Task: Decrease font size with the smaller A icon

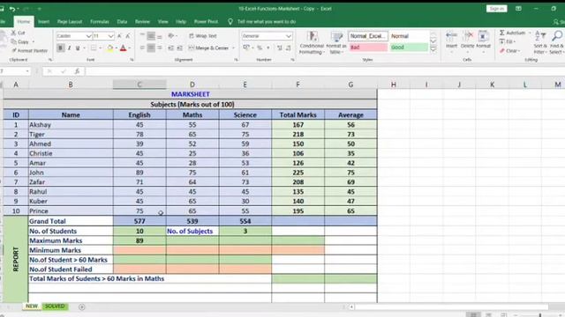Action: [127, 36]
